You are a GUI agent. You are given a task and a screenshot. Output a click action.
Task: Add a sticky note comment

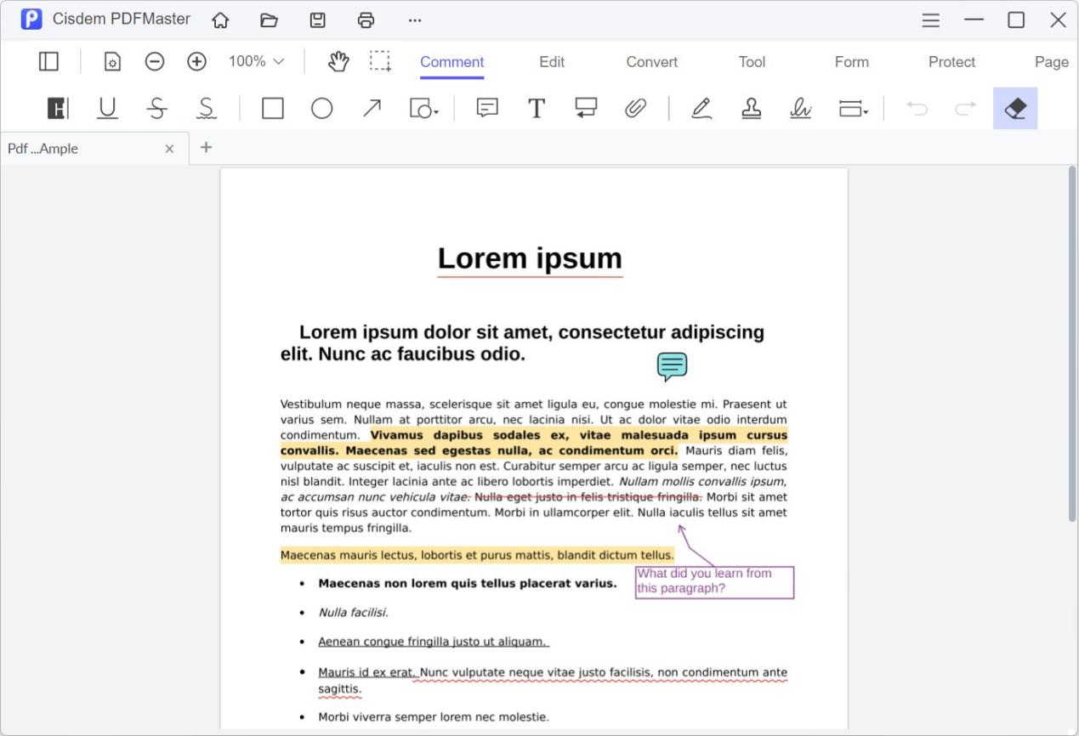point(487,108)
